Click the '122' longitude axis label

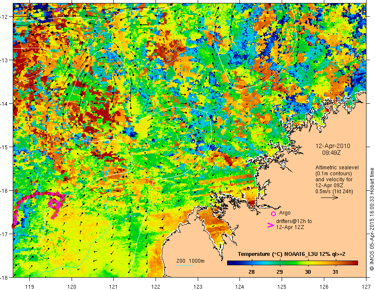click(x=156, y=287)
